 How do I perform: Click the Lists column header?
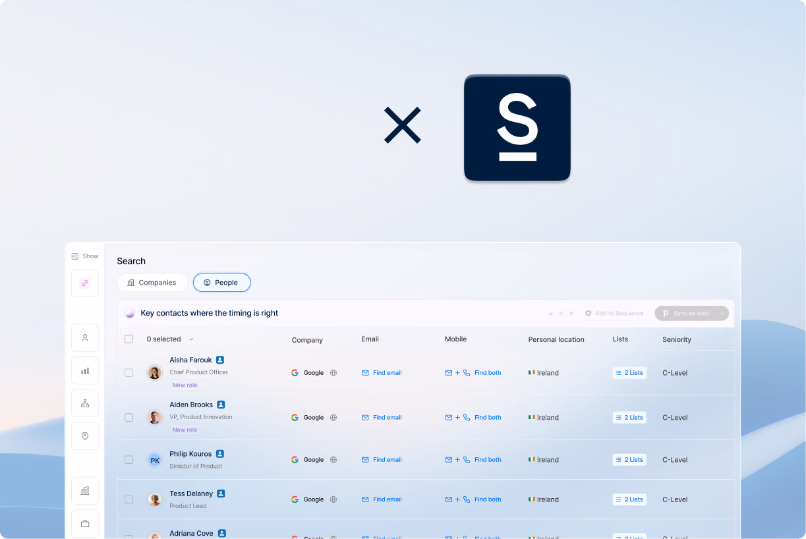coord(620,339)
